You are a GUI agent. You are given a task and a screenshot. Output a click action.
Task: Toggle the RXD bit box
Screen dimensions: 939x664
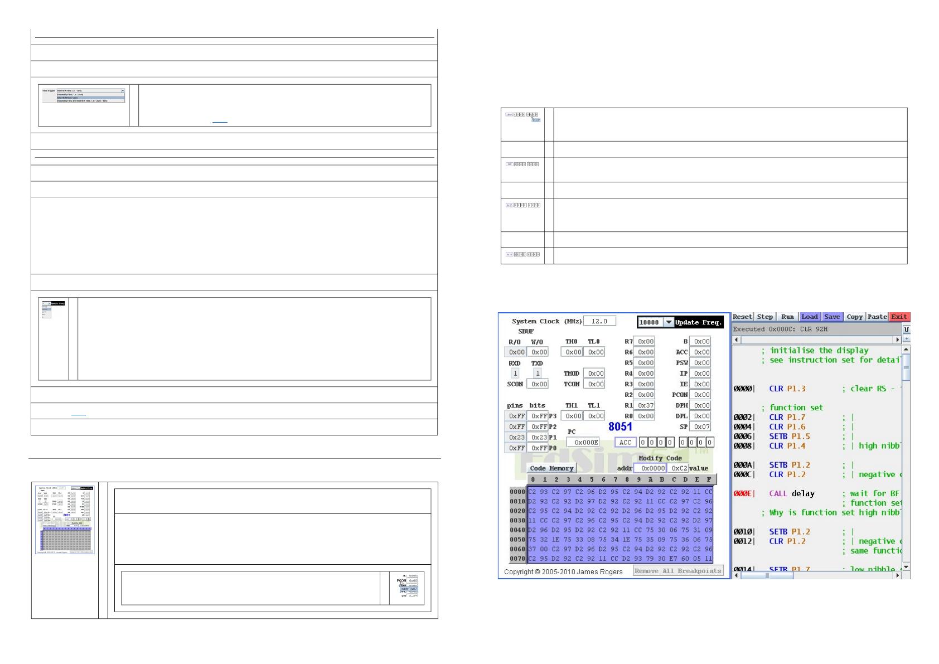coord(515,374)
